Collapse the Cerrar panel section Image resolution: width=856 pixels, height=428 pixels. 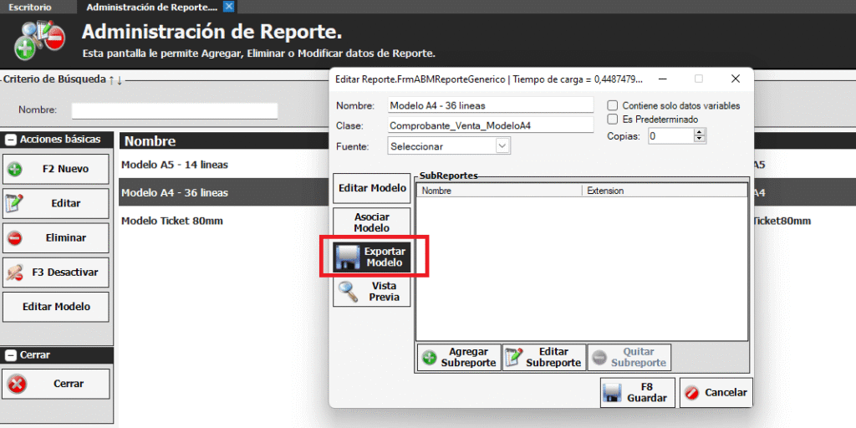coord(11,355)
